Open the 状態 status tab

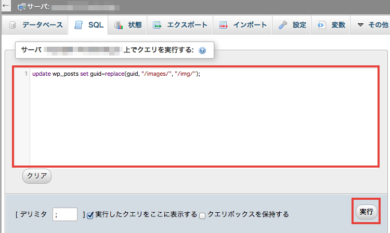[127, 25]
